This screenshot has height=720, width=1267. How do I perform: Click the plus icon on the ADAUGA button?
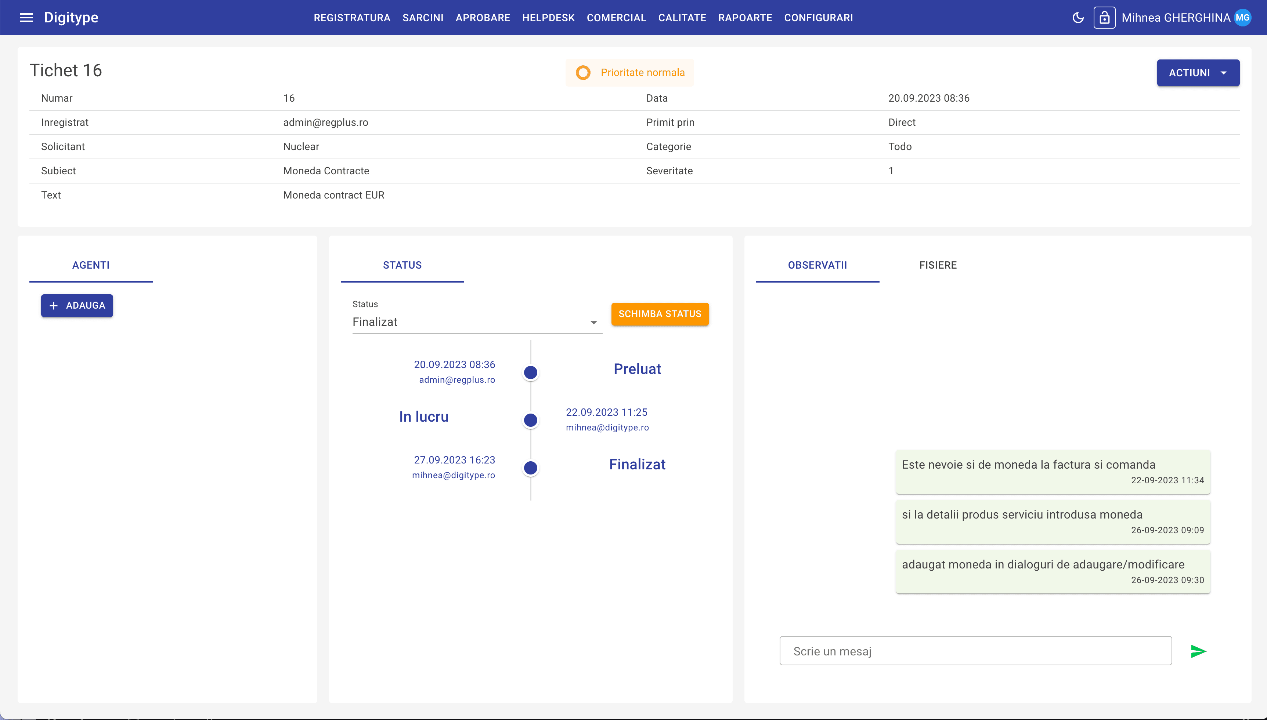pyautogui.click(x=54, y=306)
